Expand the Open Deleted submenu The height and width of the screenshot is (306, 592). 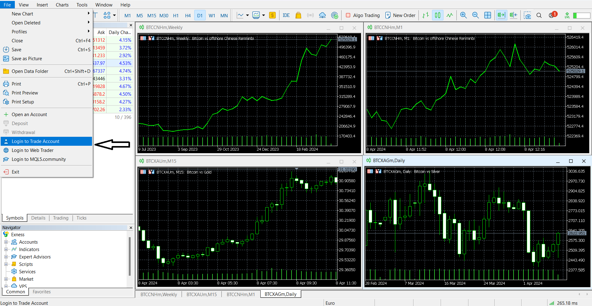(x=47, y=23)
